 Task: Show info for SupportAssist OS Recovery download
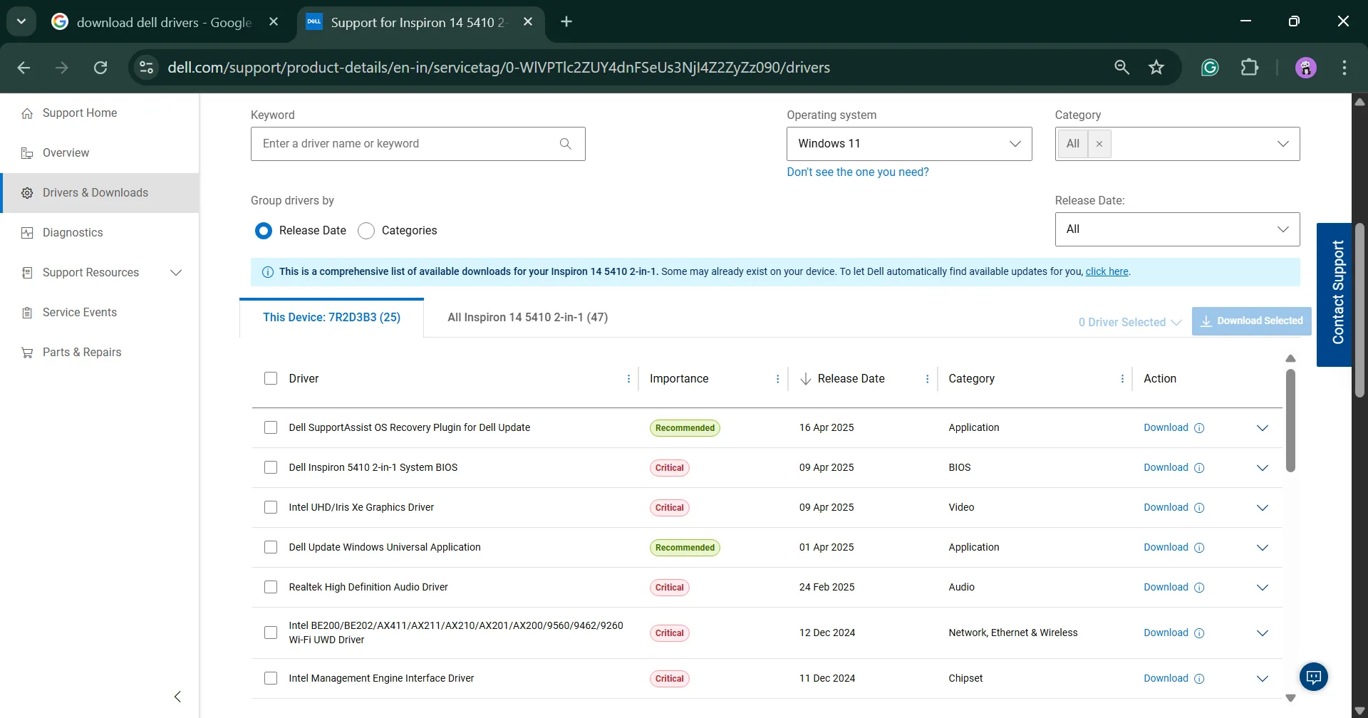(x=1199, y=428)
